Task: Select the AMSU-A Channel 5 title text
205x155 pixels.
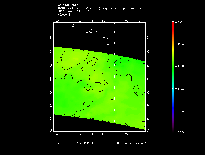Action: tap(99, 8)
